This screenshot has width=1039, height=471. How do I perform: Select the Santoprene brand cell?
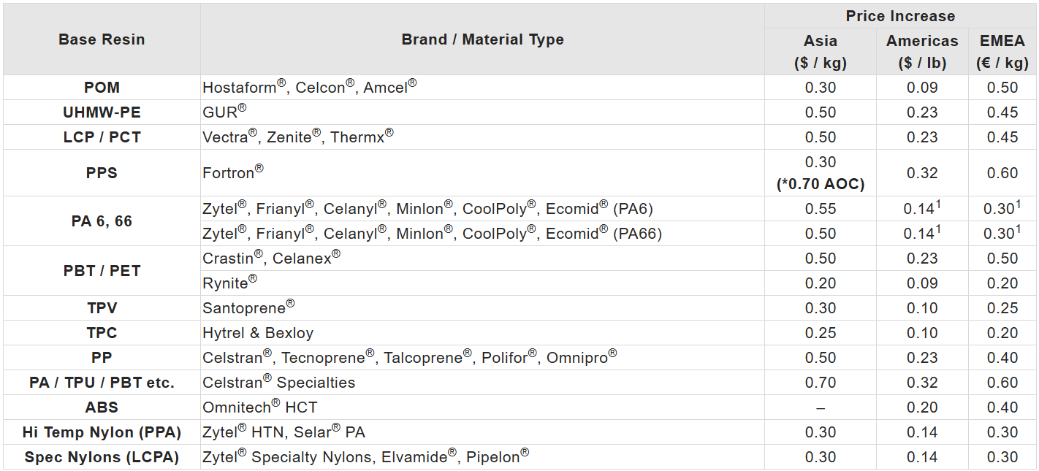[x=248, y=308]
